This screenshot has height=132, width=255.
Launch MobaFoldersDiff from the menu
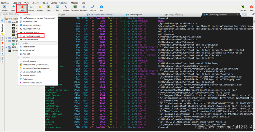[38, 50]
